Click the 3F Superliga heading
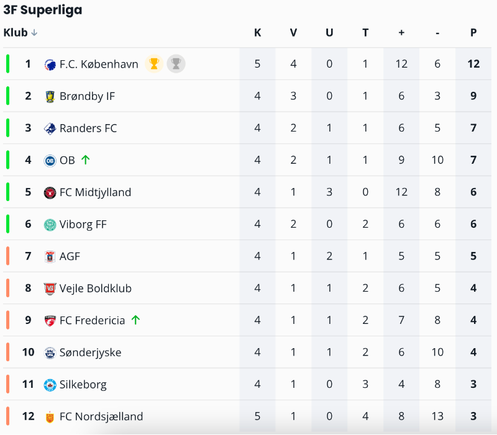 coord(43,10)
